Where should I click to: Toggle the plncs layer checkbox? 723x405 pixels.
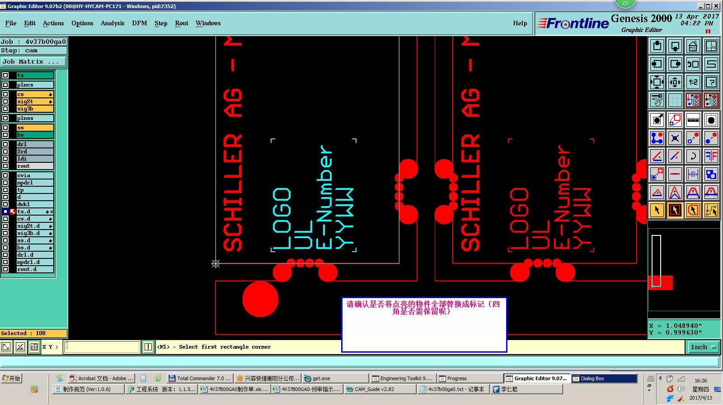[5, 85]
